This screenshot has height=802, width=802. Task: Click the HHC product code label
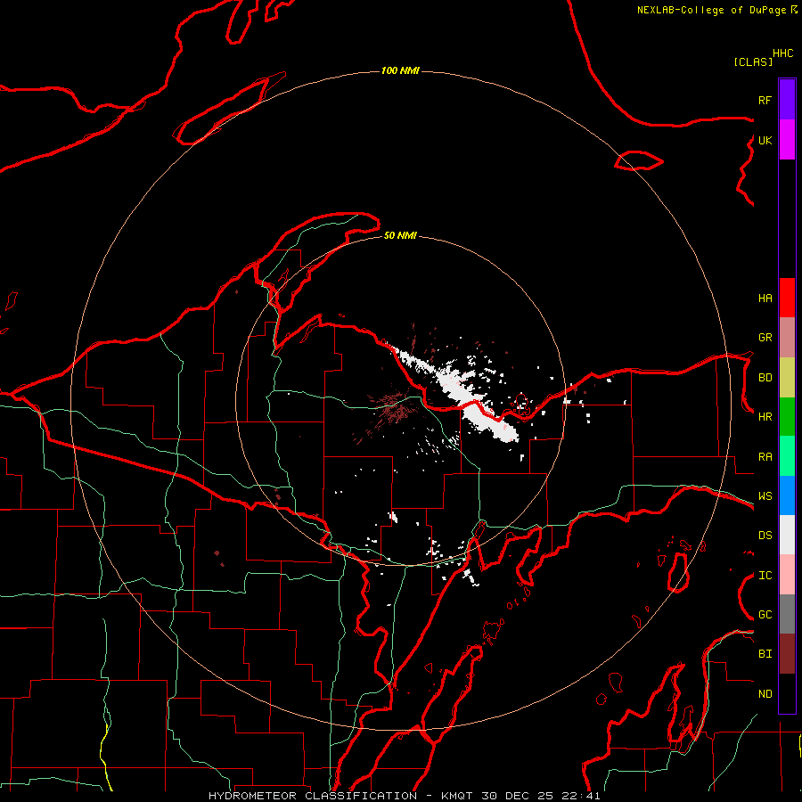[x=782, y=53]
